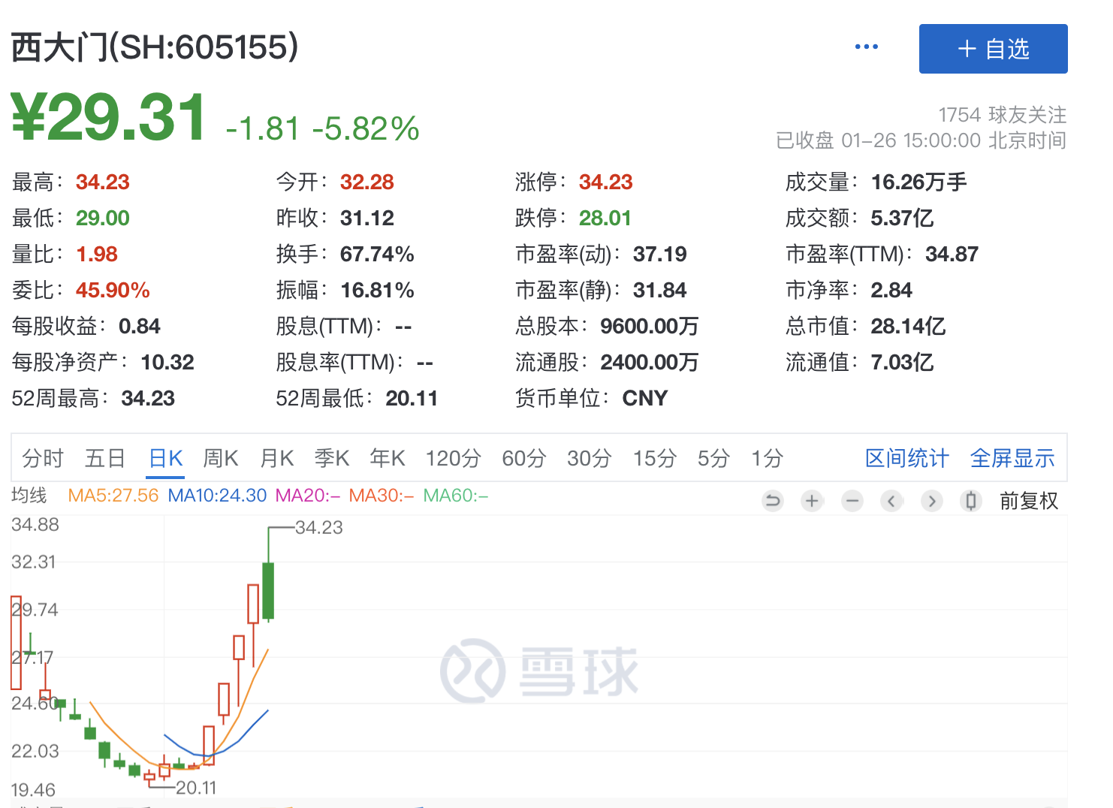Click the 总市值 value 28.14亿
Image resolution: width=1113 pixels, height=808 pixels.
coord(909,326)
